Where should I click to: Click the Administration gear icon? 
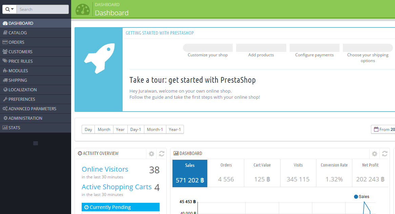point(5,118)
